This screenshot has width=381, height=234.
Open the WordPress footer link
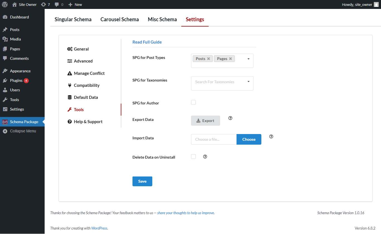pyautogui.click(x=99, y=228)
